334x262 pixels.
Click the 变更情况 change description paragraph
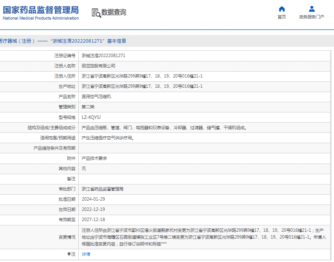(204, 237)
